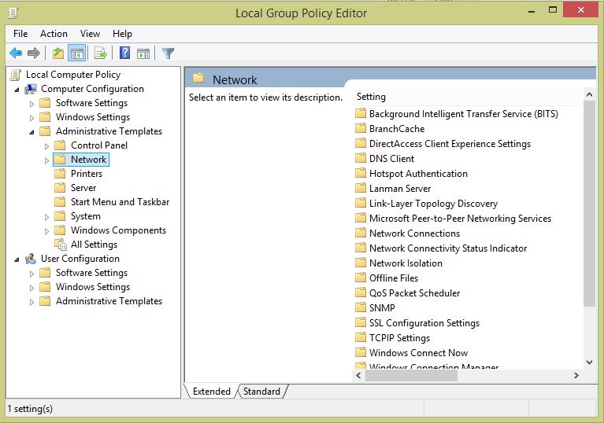Collapse Computer Configuration's Administrative Templates node

31,132
